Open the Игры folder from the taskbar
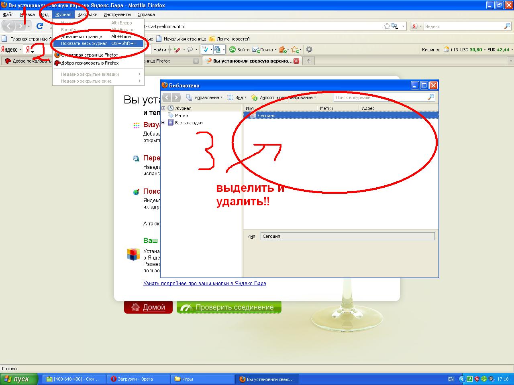The width and height of the screenshot is (514, 385). (x=202, y=379)
